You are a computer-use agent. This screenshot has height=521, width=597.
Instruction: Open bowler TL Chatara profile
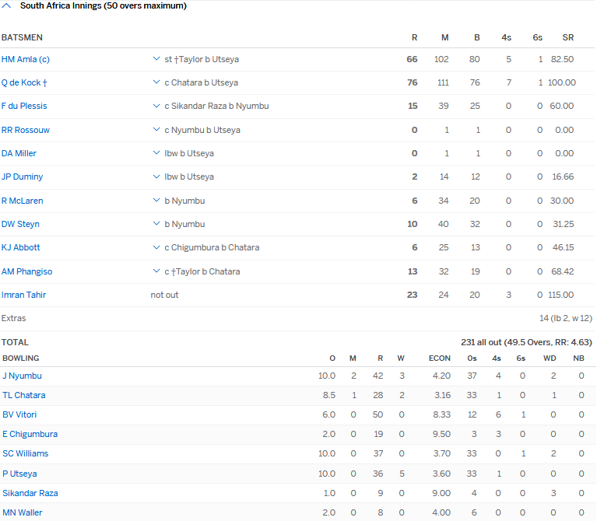pyautogui.click(x=23, y=395)
